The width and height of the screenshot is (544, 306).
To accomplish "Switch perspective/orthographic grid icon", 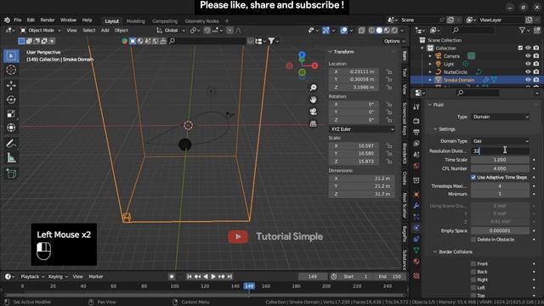I will click(313, 124).
